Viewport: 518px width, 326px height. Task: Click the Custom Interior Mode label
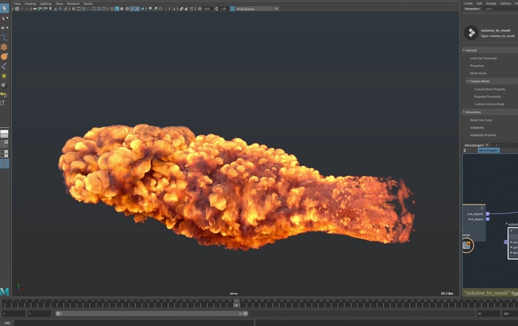pos(490,104)
